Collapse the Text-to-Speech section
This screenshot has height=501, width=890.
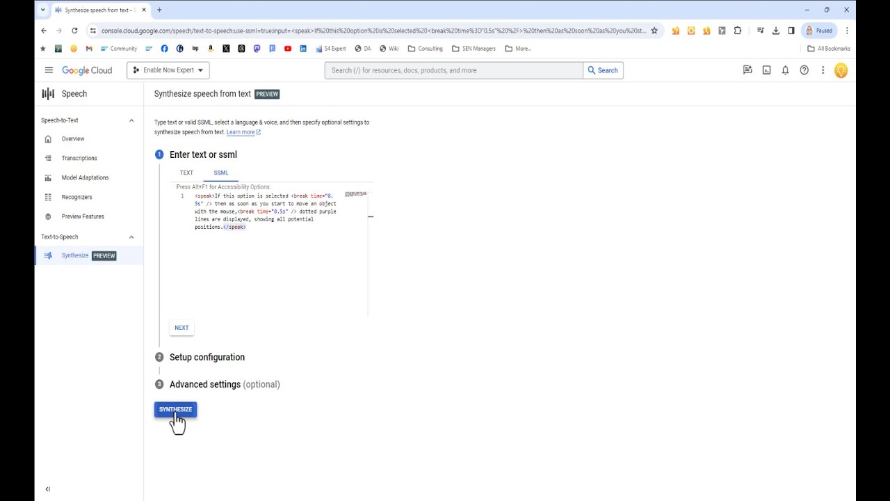click(131, 237)
